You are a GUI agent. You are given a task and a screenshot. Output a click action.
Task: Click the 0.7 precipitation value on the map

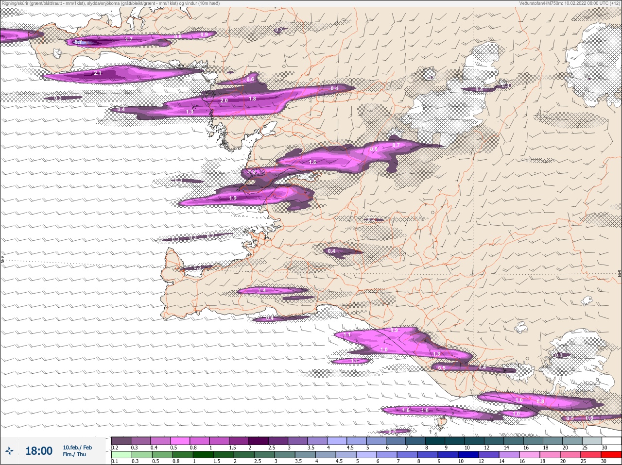click(396, 145)
